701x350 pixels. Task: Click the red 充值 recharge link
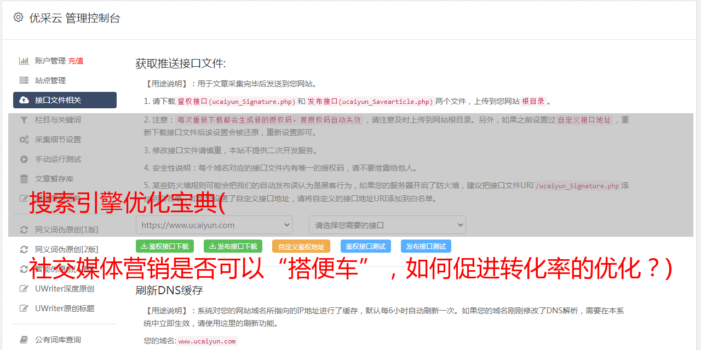tap(76, 61)
